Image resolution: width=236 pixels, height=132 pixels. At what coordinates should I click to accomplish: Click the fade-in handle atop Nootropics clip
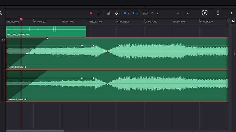(47, 39)
